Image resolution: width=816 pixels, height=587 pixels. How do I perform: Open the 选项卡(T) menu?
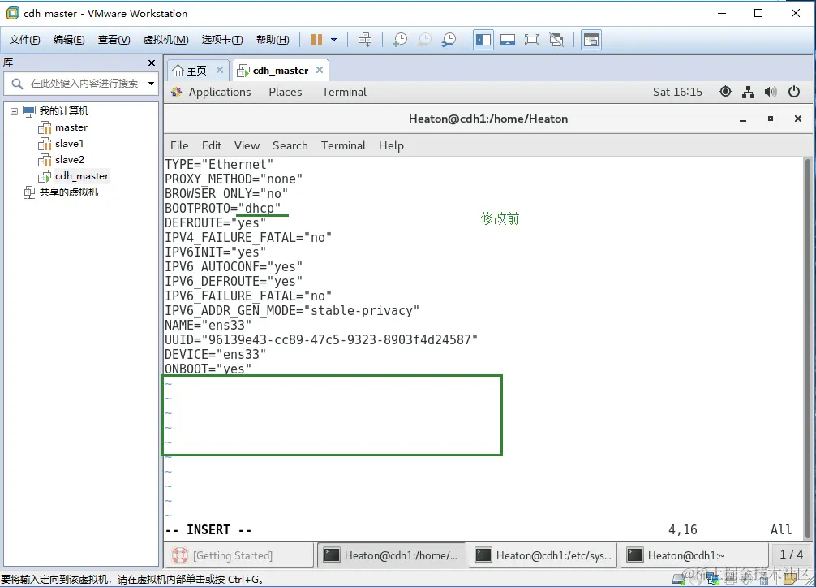[x=221, y=40]
